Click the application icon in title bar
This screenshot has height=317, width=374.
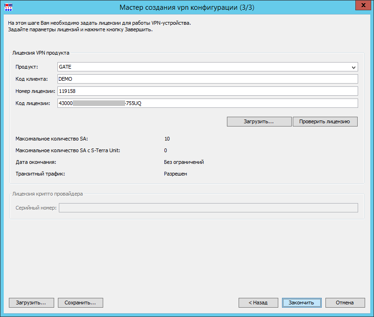pyautogui.click(x=8, y=7)
